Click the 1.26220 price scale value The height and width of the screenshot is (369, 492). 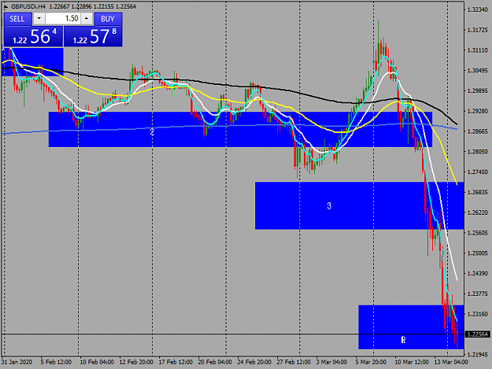click(x=478, y=212)
